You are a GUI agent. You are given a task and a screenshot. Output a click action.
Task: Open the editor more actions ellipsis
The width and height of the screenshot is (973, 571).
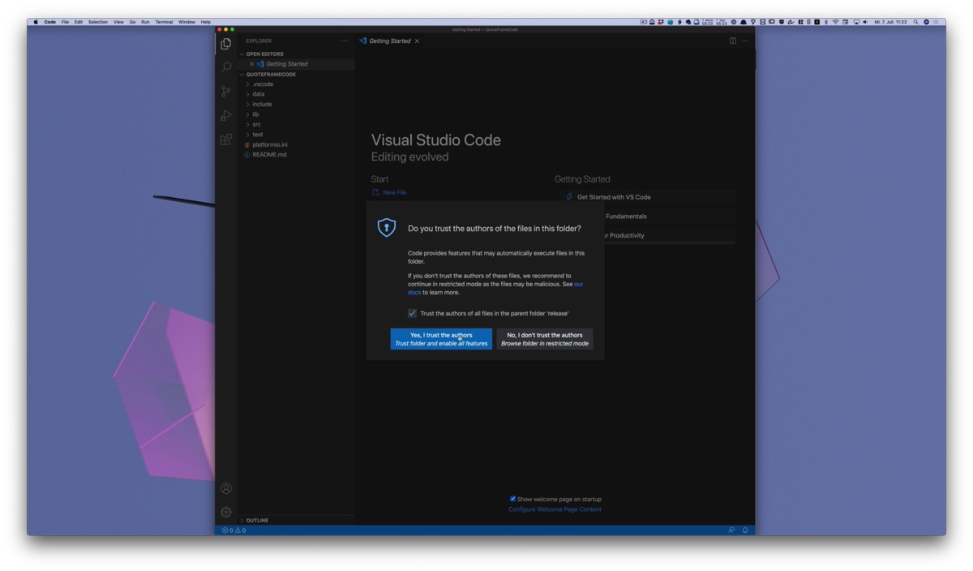(744, 41)
